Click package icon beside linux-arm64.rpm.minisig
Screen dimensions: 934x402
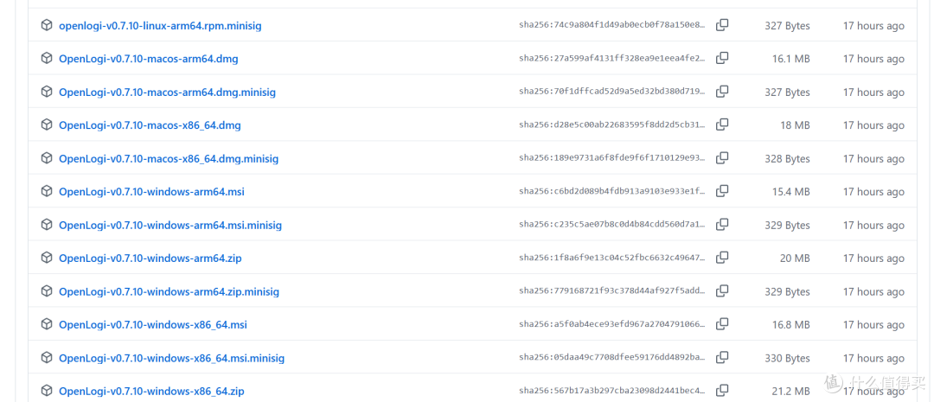click(47, 26)
